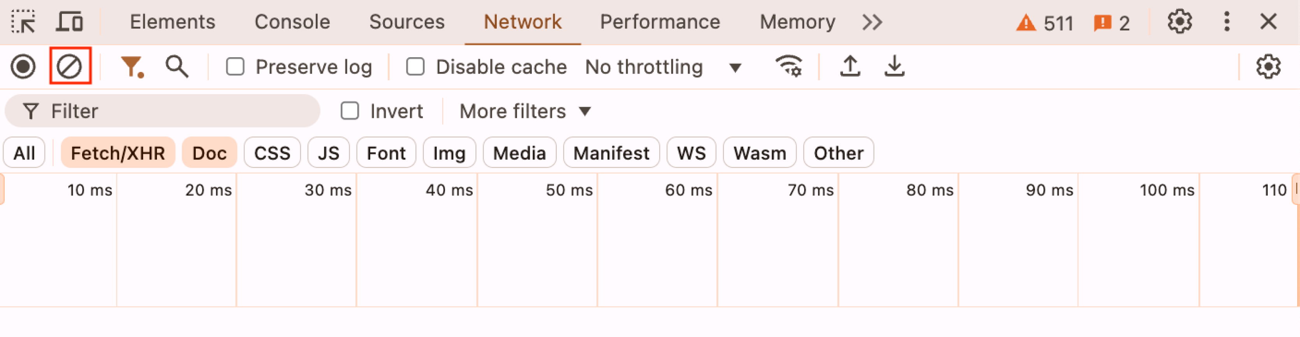
Task: Check the Invert filter checkbox
Action: tap(350, 111)
